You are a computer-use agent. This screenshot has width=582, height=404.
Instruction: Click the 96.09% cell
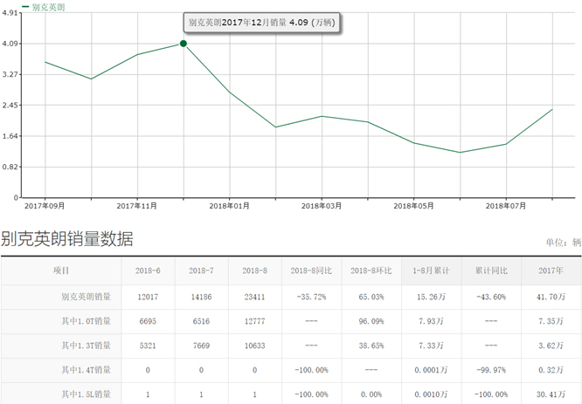(x=371, y=321)
